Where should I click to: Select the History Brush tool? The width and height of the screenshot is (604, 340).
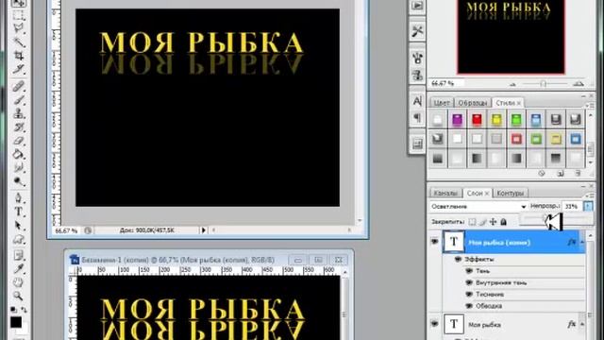coord(19,127)
